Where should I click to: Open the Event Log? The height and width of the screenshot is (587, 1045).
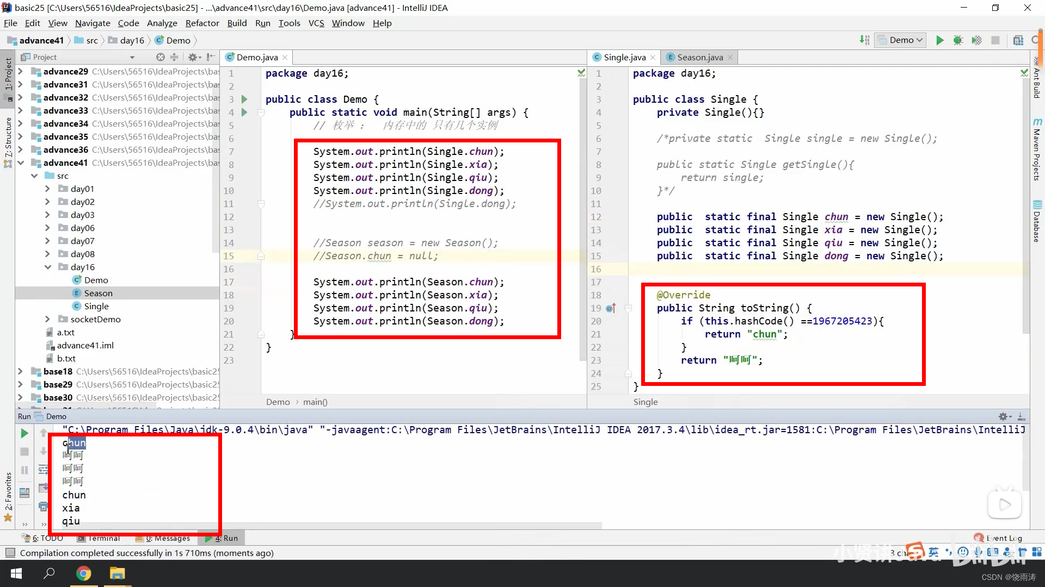click(999, 538)
